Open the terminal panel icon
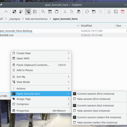127x127 pixels. [x=116, y=11]
